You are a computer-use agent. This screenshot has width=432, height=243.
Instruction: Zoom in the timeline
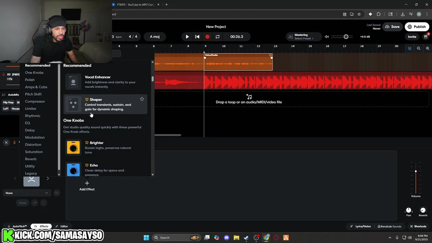point(428,48)
